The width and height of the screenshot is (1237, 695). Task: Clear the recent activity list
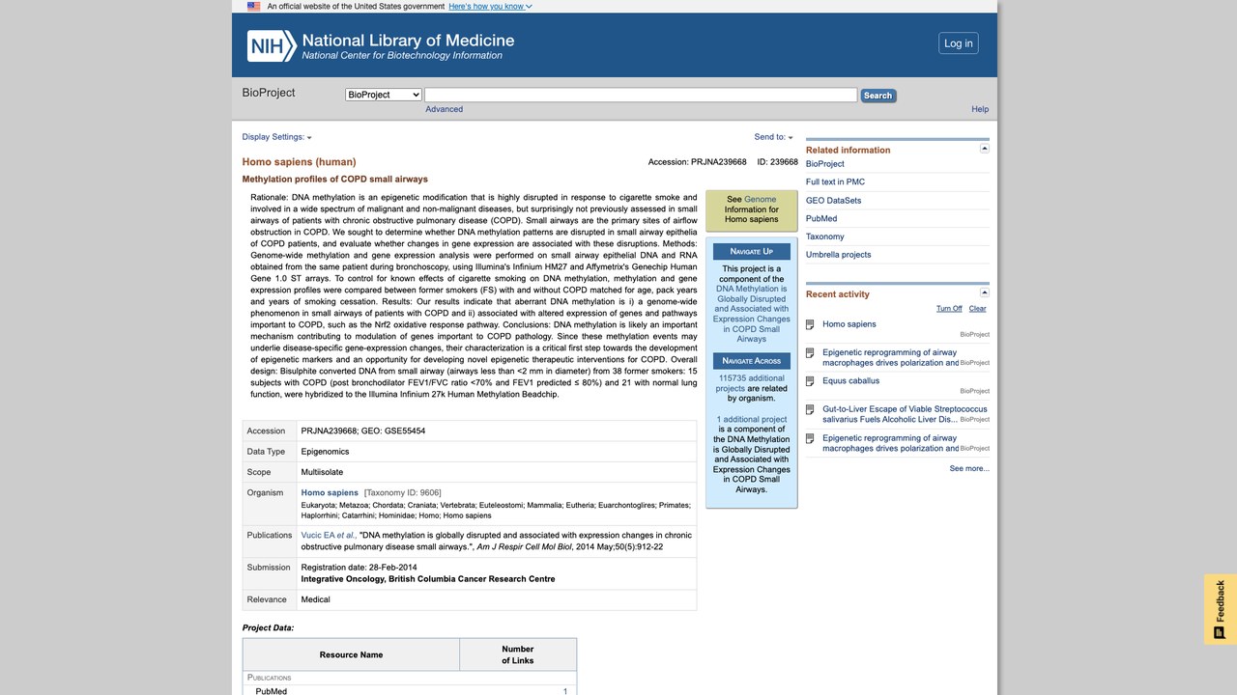[978, 309]
